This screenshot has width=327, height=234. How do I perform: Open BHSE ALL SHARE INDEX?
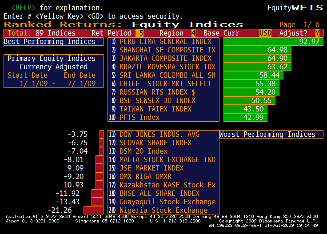click(x=163, y=193)
